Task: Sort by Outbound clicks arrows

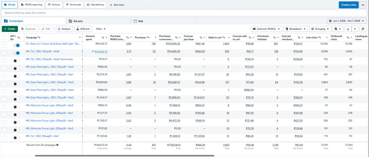Action: pyautogui.click(x=348, y=37)
